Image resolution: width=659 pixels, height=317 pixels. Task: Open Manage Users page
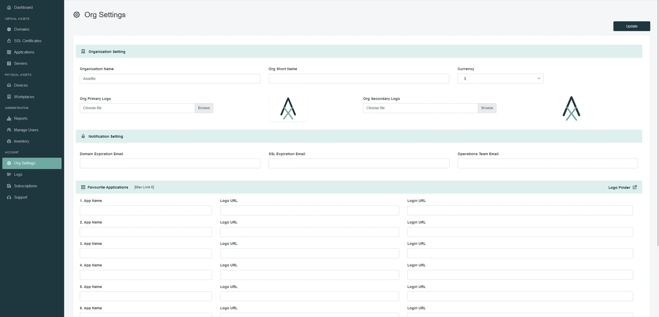[x=32, y=130]
